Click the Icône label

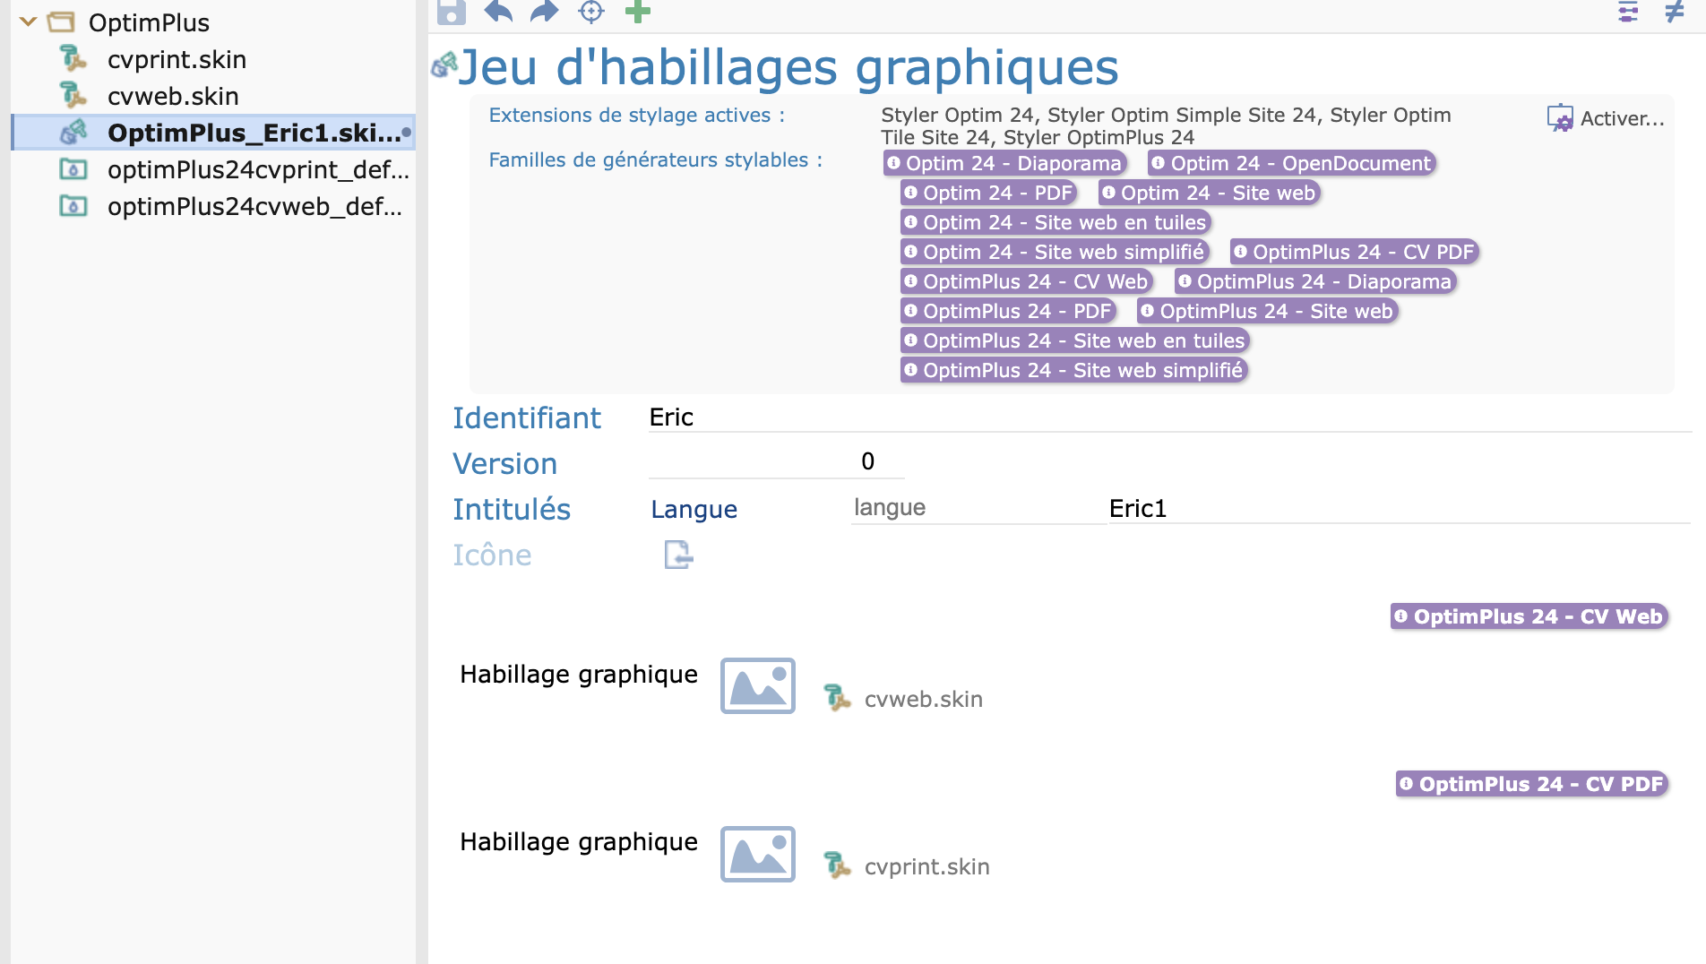(x=492, y=555)
